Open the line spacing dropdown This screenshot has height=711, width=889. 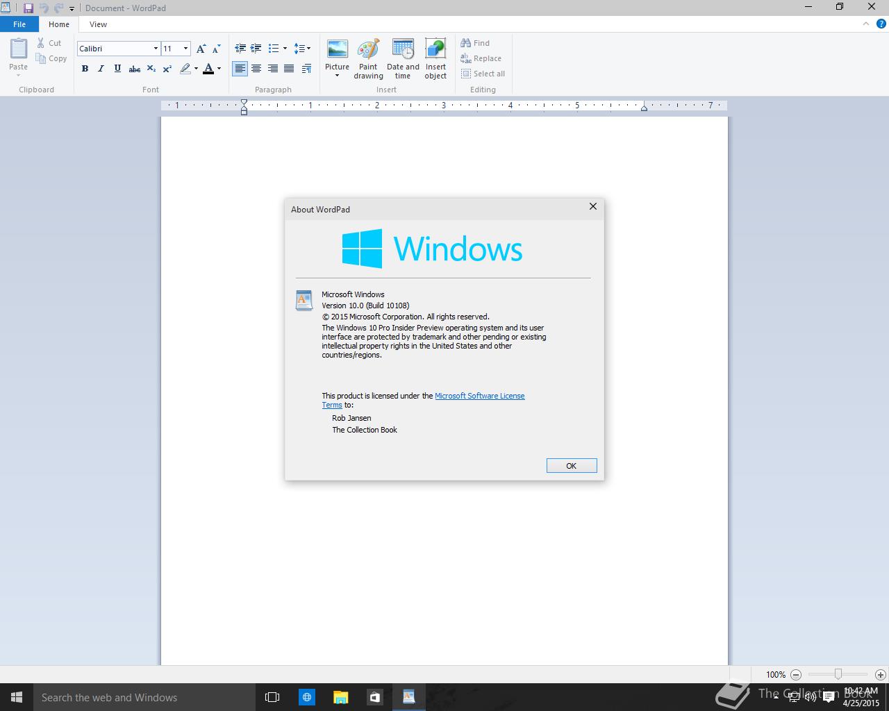click(302, 49)
